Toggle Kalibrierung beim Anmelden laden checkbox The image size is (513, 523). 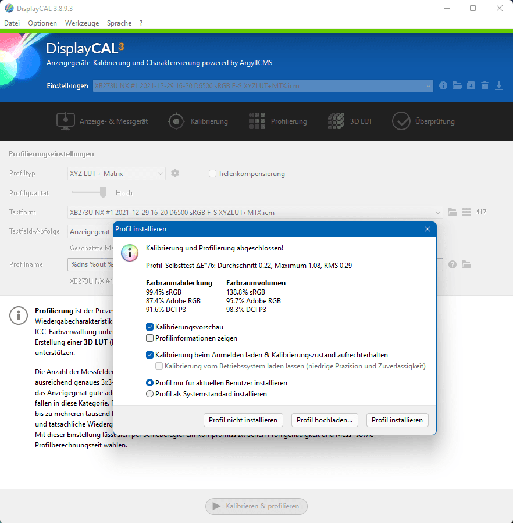click(x=150, y=355)
